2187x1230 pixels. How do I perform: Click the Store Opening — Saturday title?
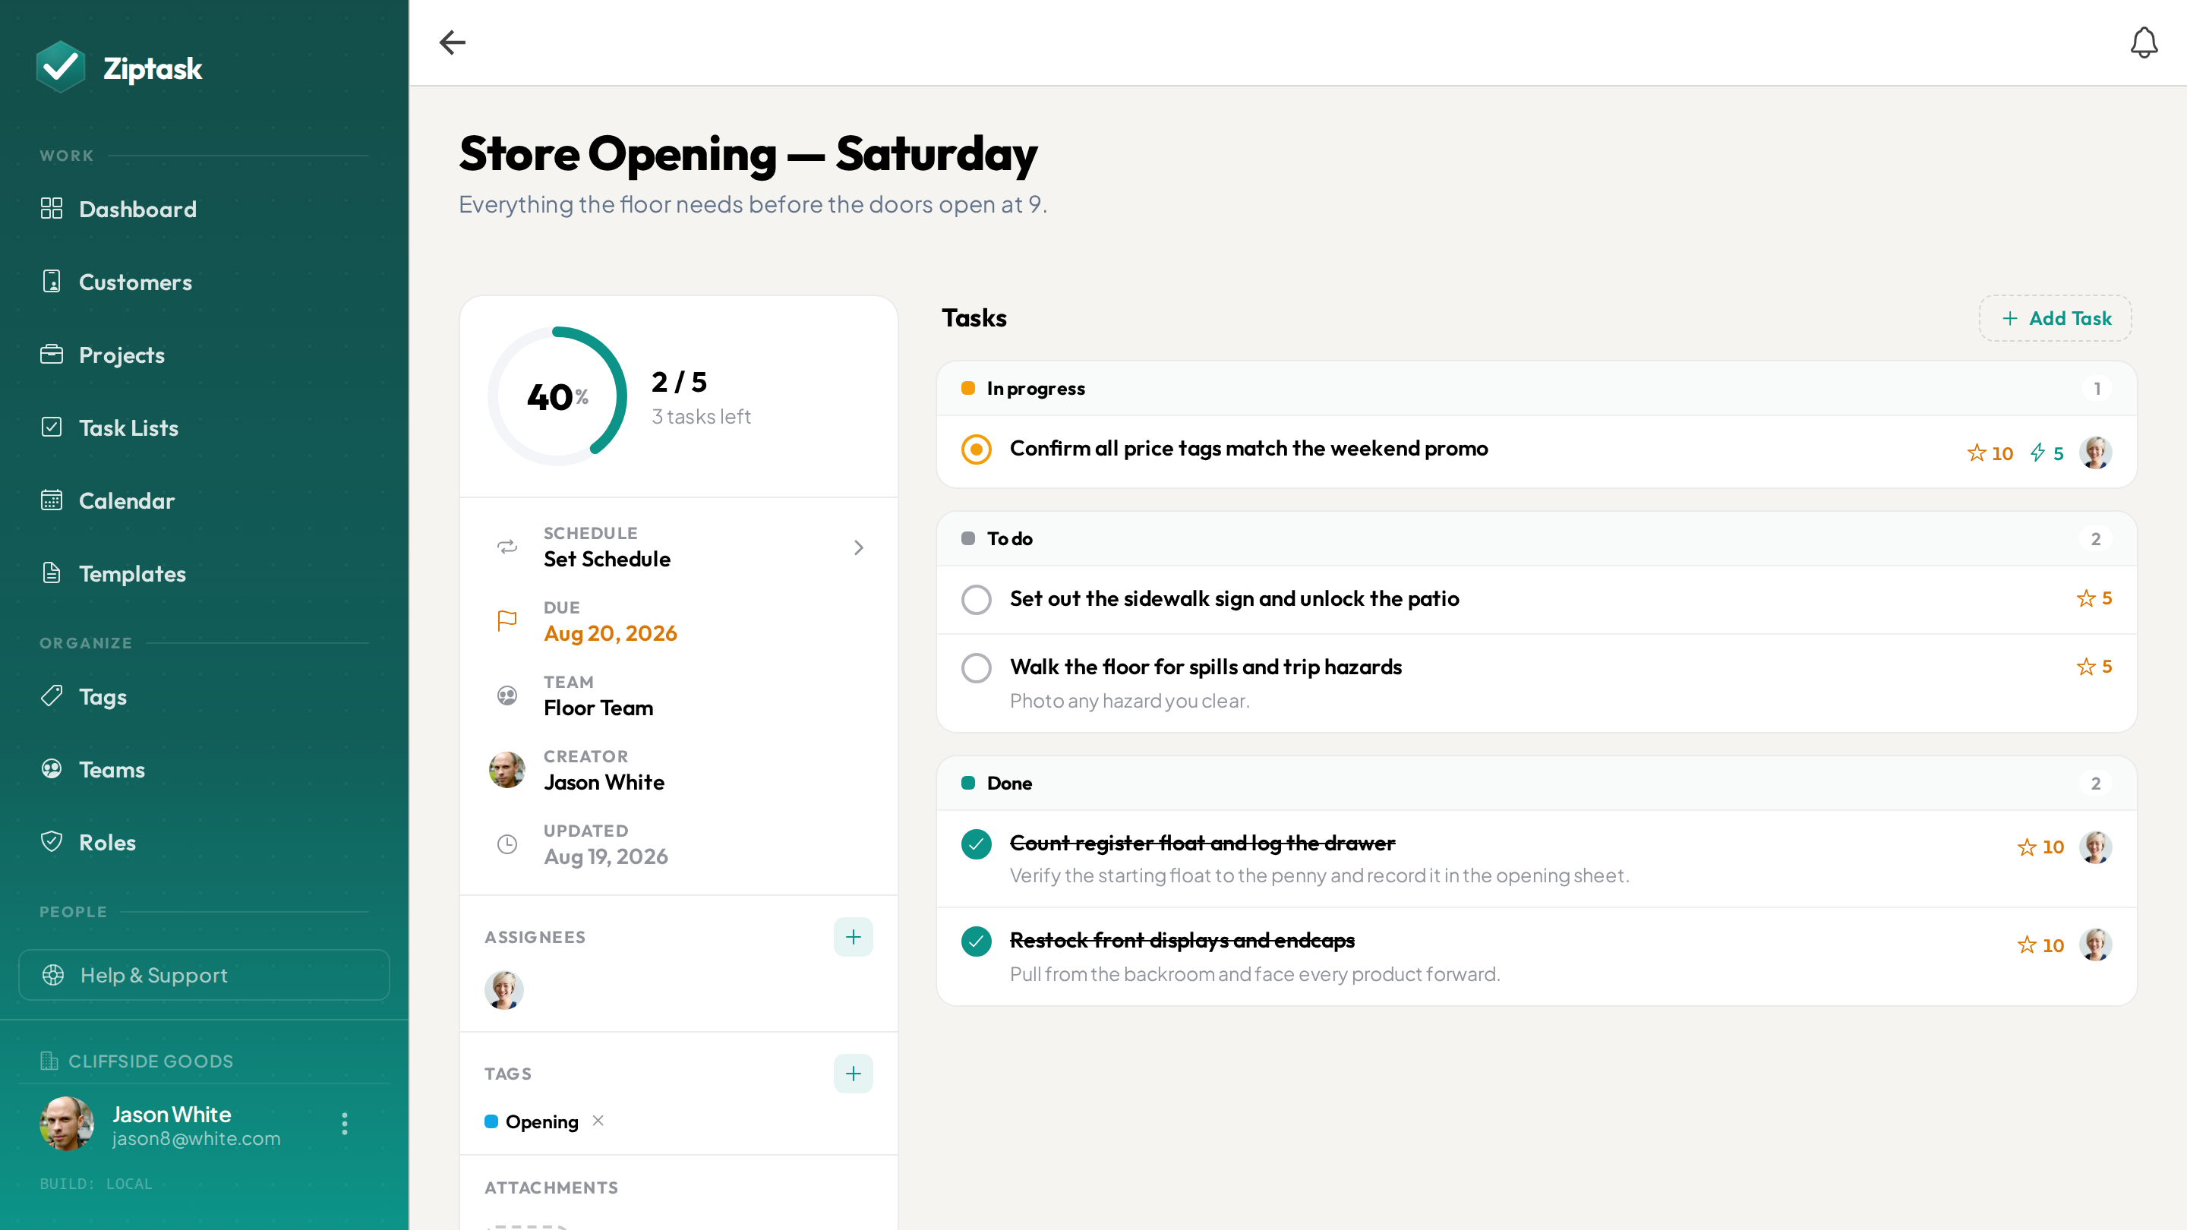click(x=748, y=154)
